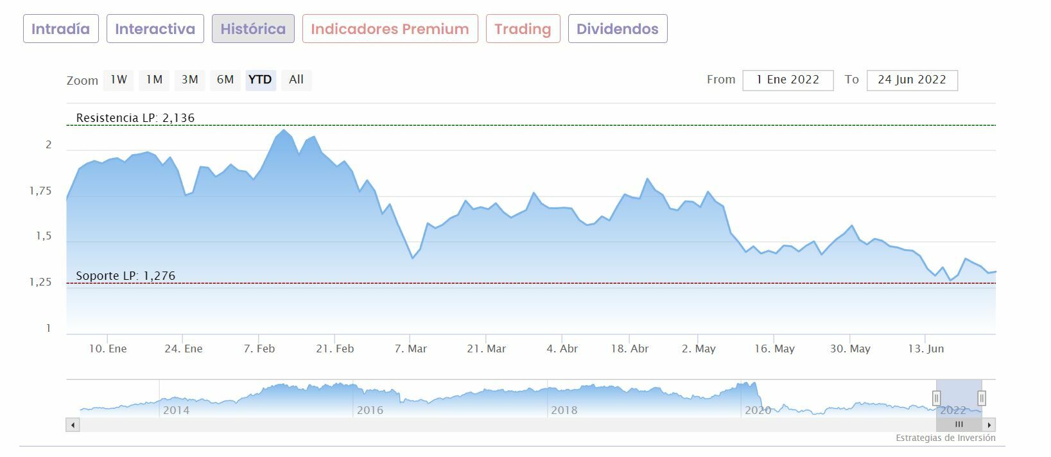Select the YTD zoom range
The image size is (1051, 457).
pyautogui.click(x=261, y=80)
